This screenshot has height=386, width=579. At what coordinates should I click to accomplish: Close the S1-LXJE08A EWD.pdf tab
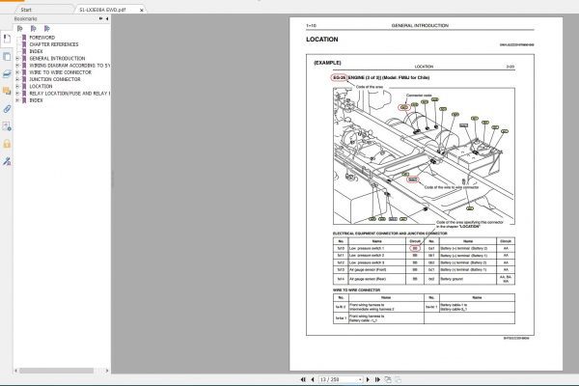pyautogui.click(x=142, y=10)
